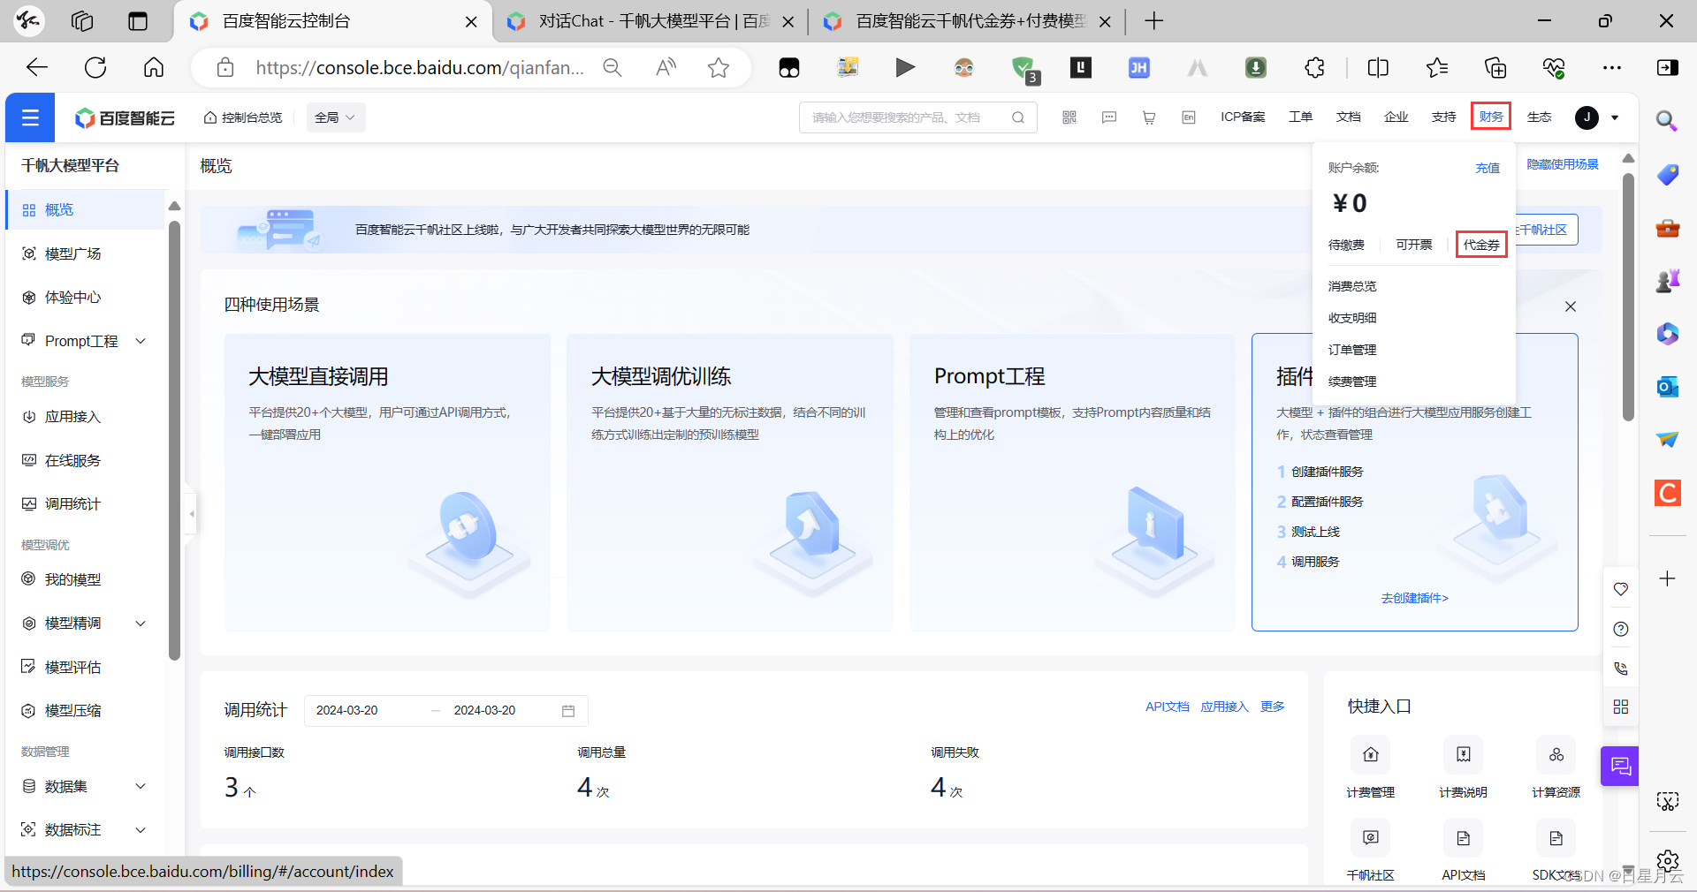Click the floating phone contact icon
This screenshot has height=892, width=1697.
point(1621,669)
